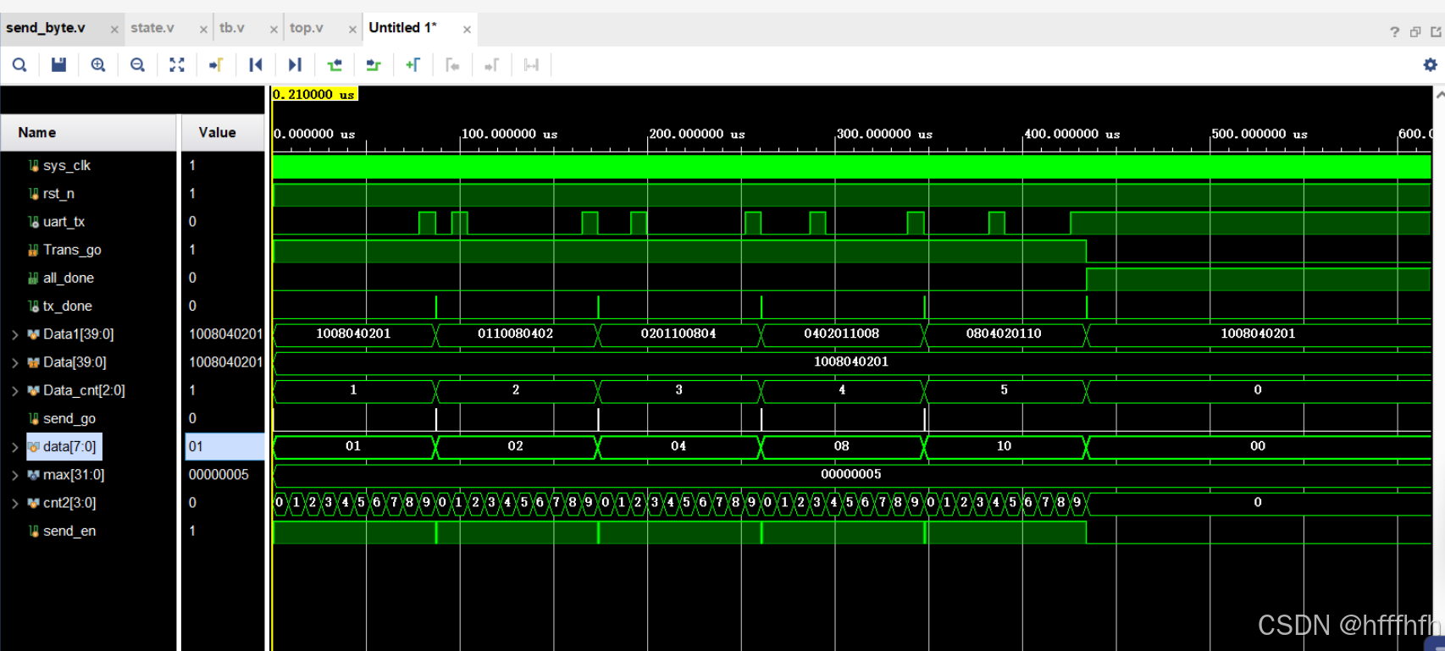Open waveform settings gear
Image resolution: width=1445 pixels, height=651 pixels.
click(x=1430, y=65)
